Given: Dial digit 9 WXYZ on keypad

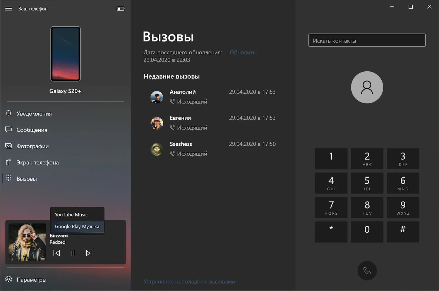Looking at the screenshot, I should click(403, 207).
